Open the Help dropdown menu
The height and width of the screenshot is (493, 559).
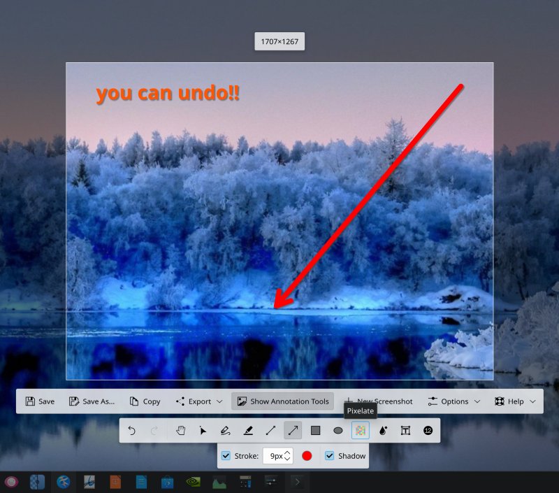click(515, 401)
